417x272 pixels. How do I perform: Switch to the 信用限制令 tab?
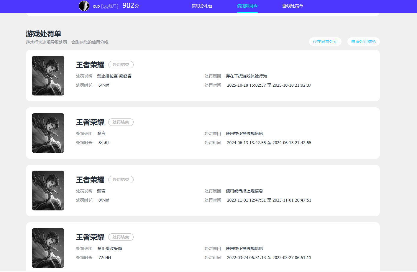point(247,6)
